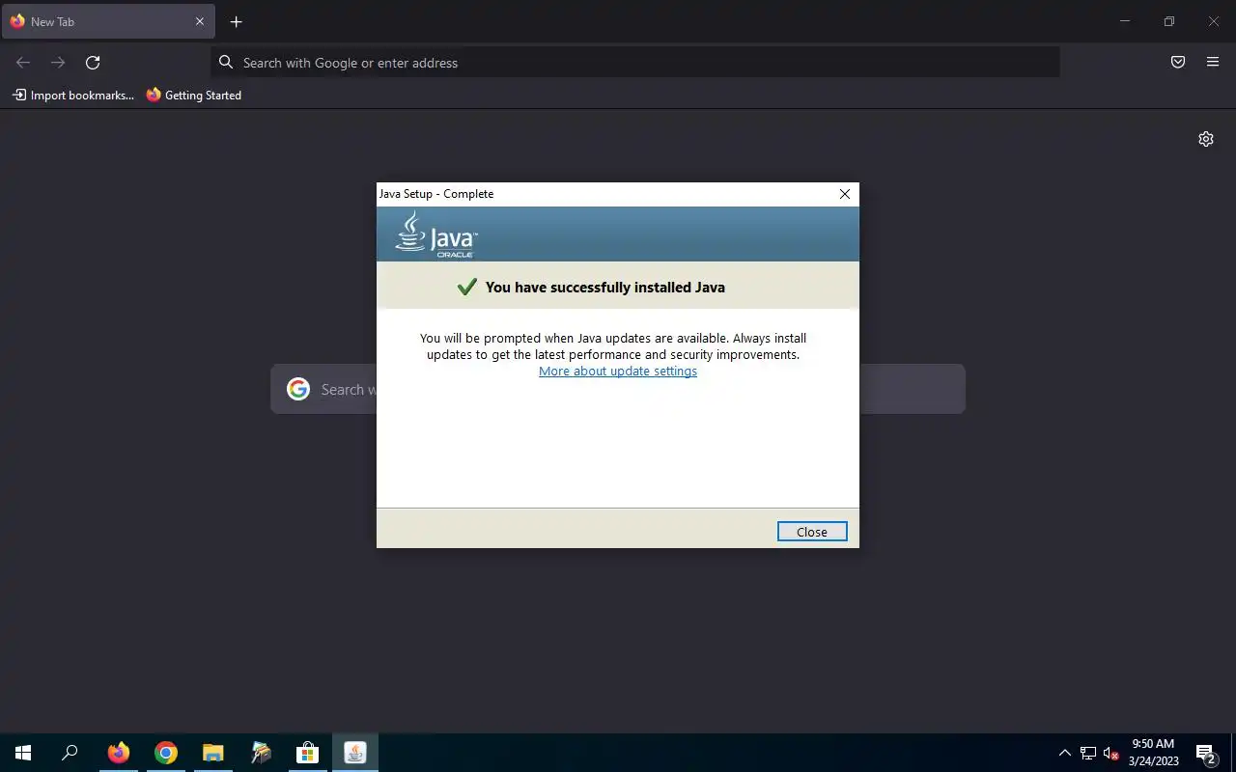
Task: Select Java installer in the taskbar
Action: 355,753
